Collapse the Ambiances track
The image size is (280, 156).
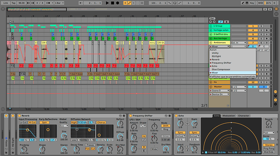coord(211,43)
